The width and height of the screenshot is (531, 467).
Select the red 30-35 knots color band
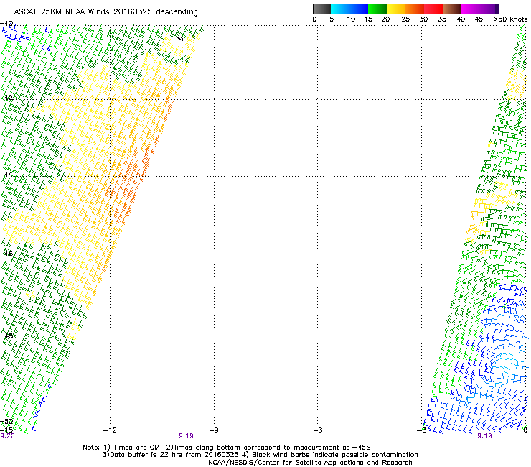coord(433,9)
